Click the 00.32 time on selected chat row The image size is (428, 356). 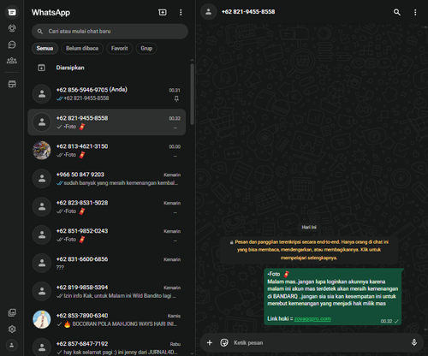pyautogui.click(x=175, y=118)
